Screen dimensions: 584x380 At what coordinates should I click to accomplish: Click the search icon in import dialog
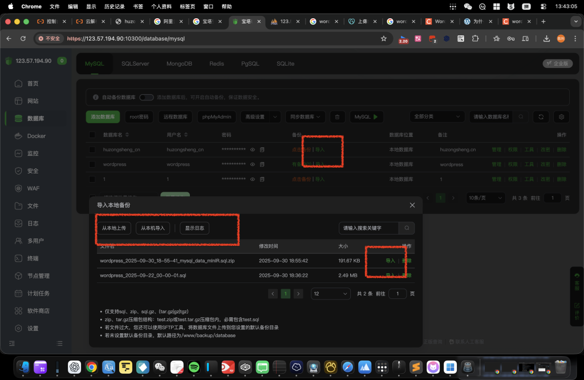click(407, 228)
